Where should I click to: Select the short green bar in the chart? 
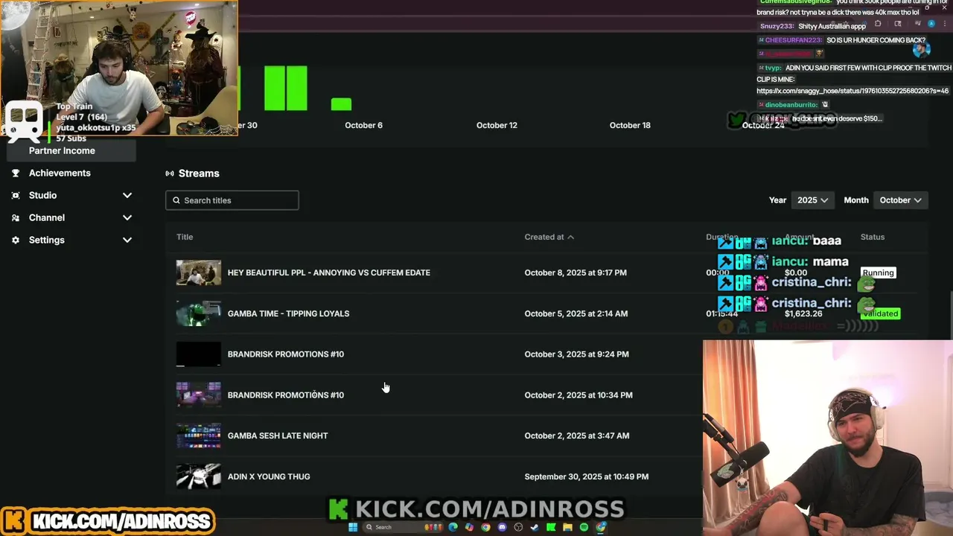tap(341, 104)
